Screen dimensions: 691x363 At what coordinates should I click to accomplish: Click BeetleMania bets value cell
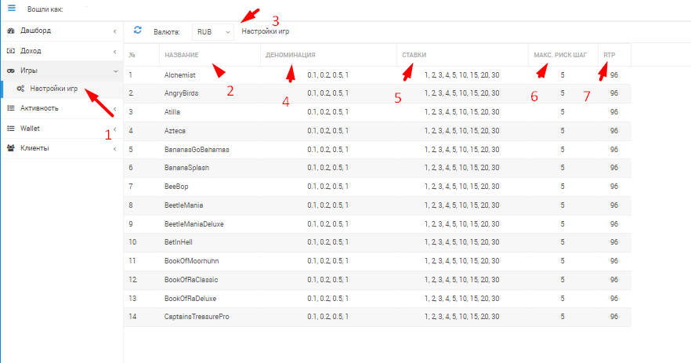(x=462, y=205)
